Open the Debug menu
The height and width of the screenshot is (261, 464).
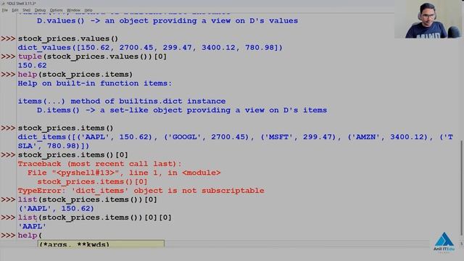click(x=41, y=10)
